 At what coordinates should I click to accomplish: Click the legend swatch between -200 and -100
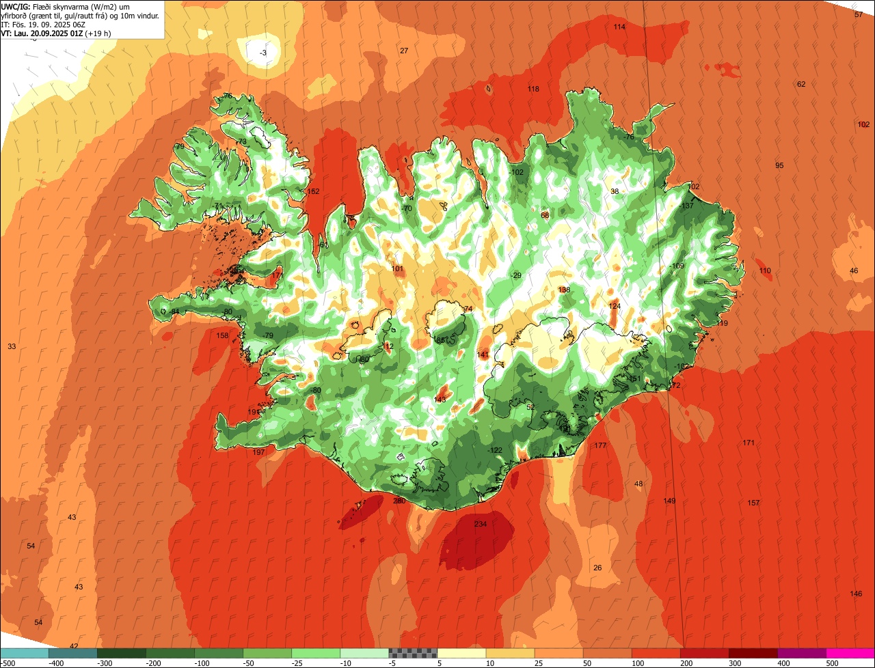(170, 653)
